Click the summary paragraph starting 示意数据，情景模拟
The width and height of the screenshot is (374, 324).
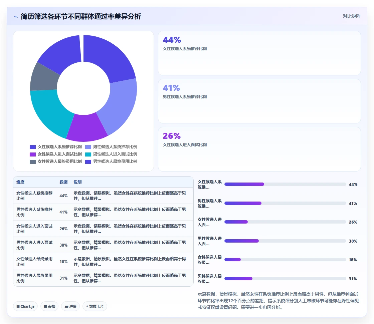click(278, 301)
